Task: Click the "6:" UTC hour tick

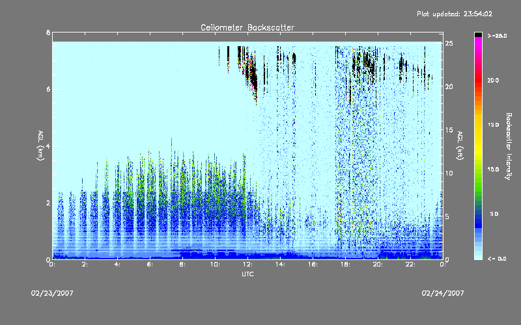Action: [x=150, y=265]
